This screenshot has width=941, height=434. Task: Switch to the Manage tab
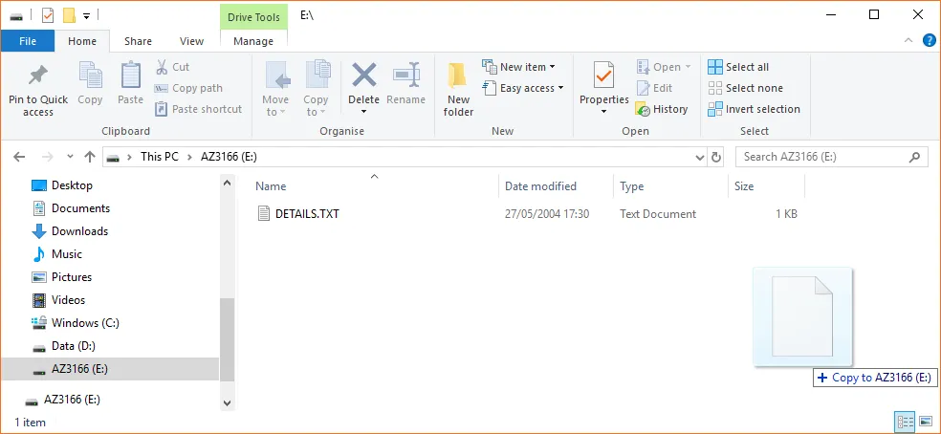[253, 41]
